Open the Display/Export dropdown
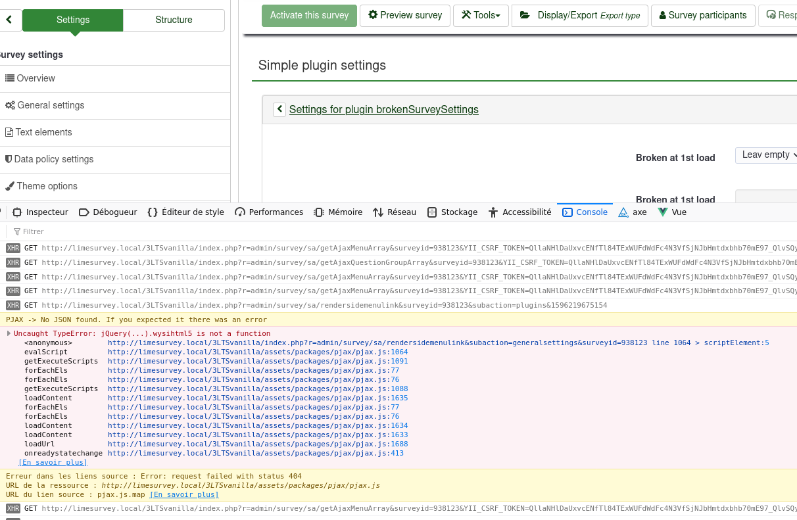This screenshot has width=797, height=520. click(x=579, y=15)
